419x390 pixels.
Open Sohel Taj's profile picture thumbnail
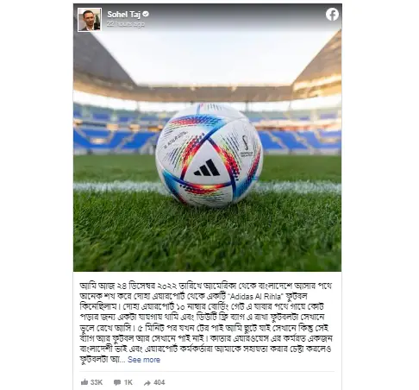click(90, 20)
